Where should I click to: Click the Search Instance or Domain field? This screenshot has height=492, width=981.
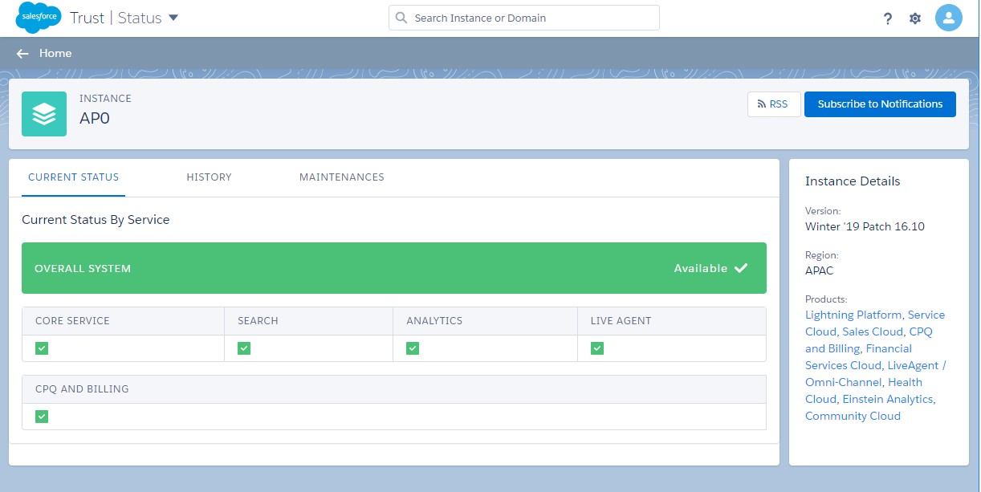(x=530, y=18)
